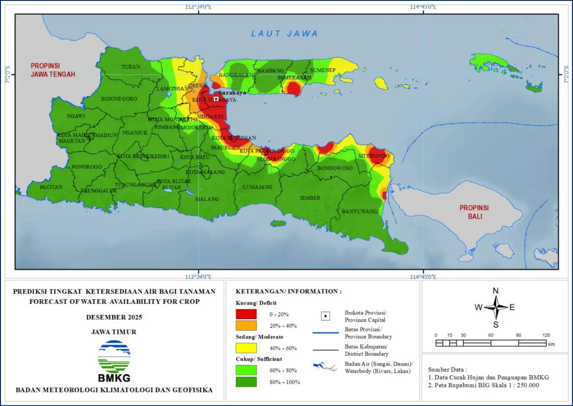Click the JOMBANG district label
The image size is (573, 406).
pos(167,127)
